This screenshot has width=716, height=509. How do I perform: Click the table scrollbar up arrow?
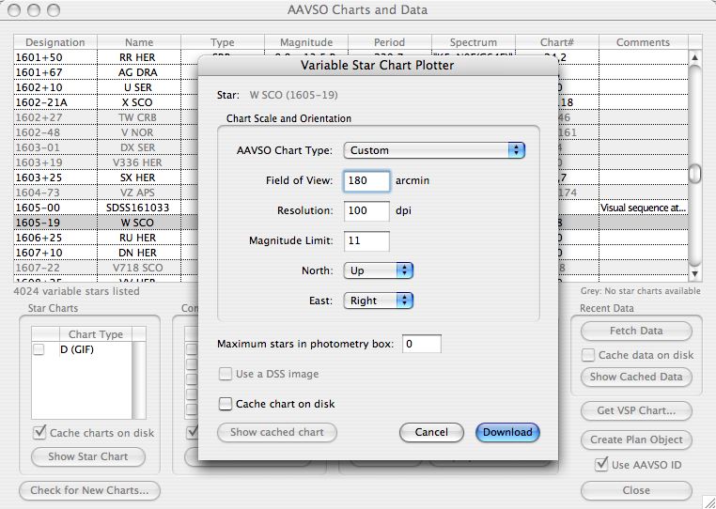[694, 57]
